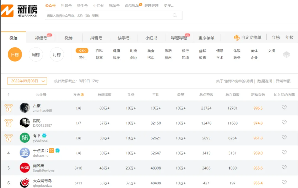
Task: Select the 美食 category
Action: [x=151, y=51]
